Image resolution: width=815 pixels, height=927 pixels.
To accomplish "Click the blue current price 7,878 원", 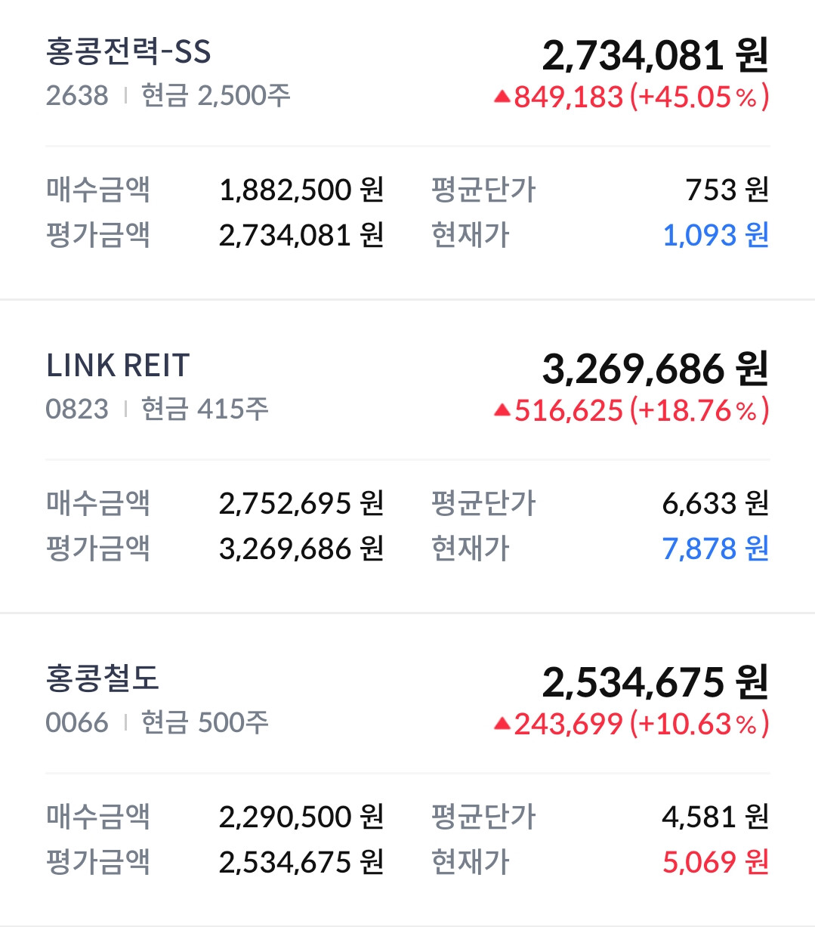I will pos(715,548).
